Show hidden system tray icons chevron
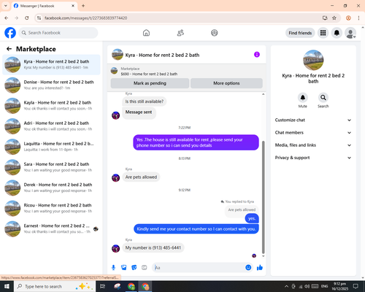365x292 pixels. tap(286, 286)
